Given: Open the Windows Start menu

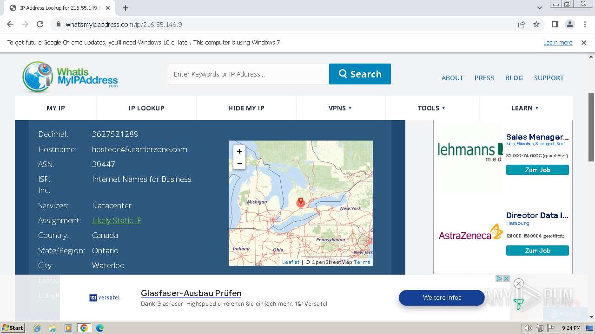Looking at the screenshot, I should [x=13, y=328].
